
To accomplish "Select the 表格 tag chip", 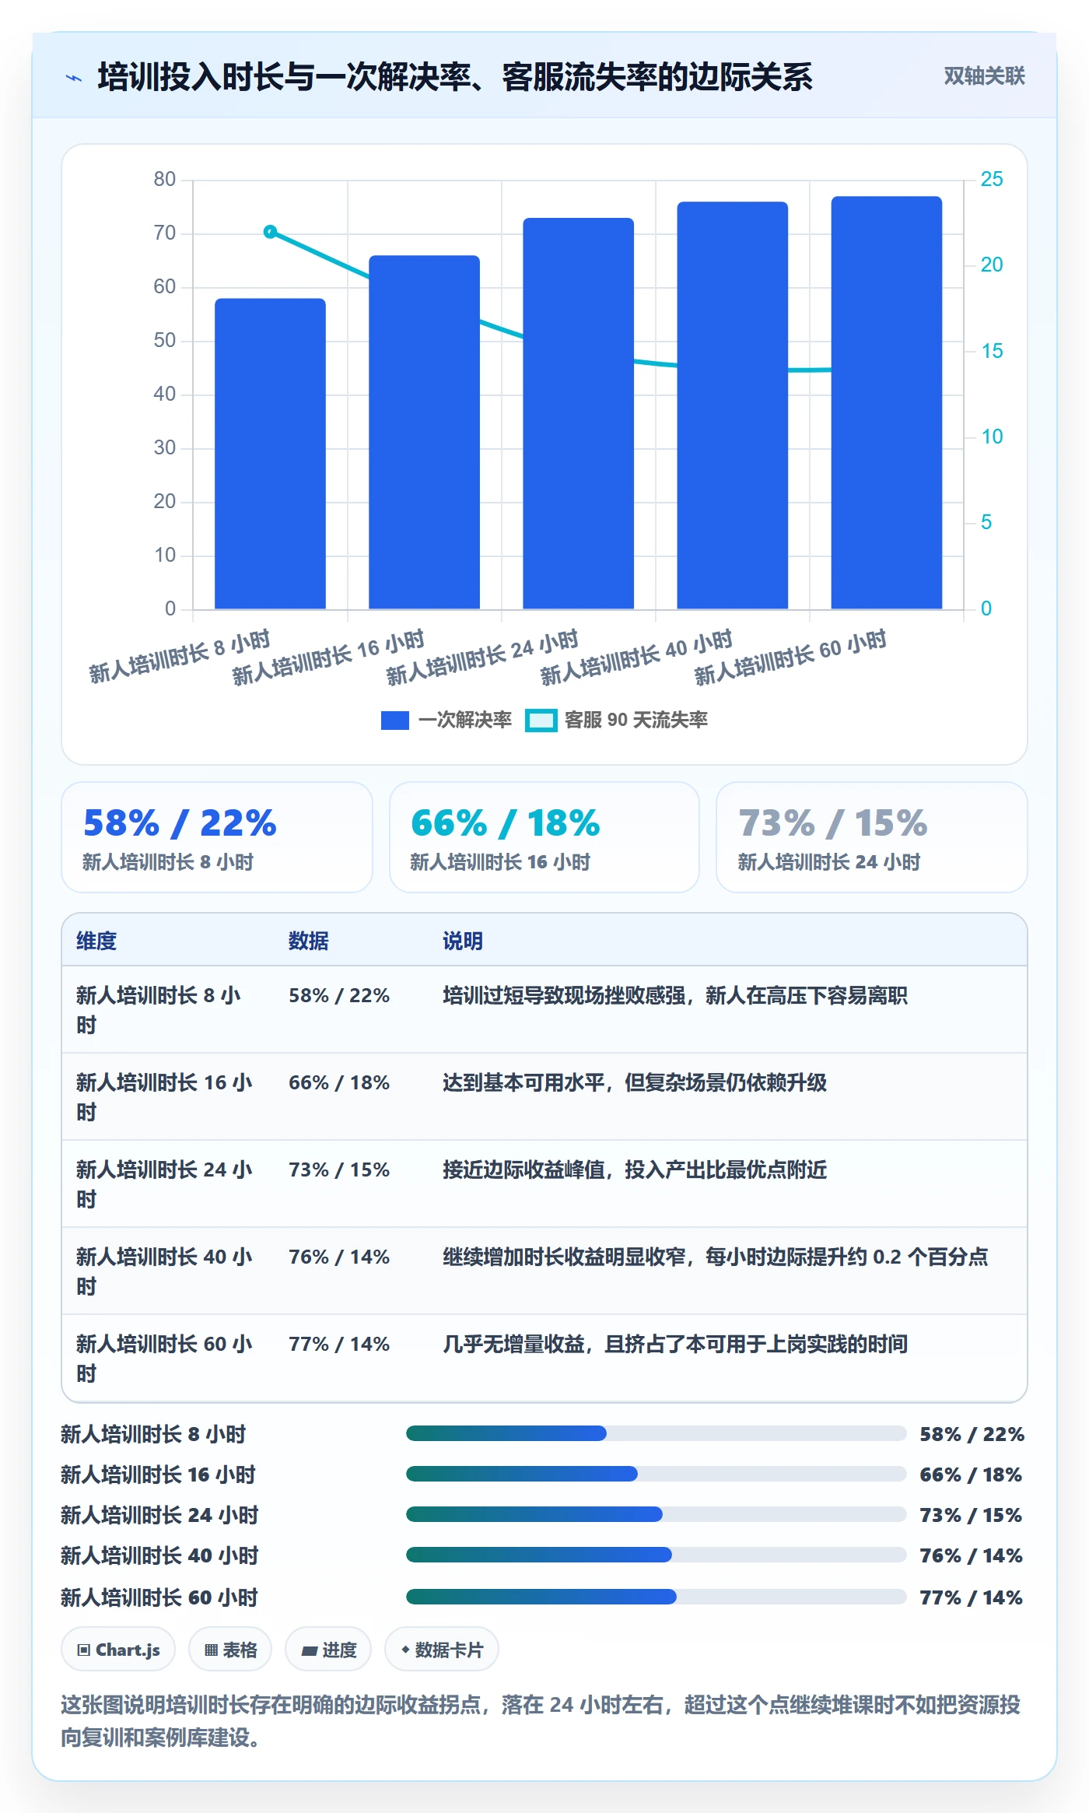I will (x=230, y=1650).
